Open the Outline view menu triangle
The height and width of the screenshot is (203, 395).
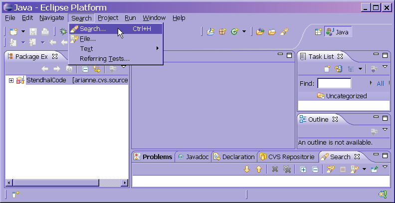point(385,130)
